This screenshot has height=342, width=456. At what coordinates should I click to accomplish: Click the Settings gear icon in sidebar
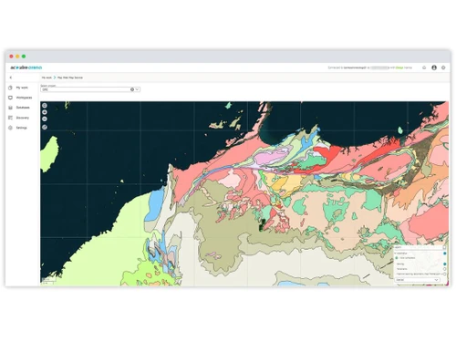tap(10, 128)
